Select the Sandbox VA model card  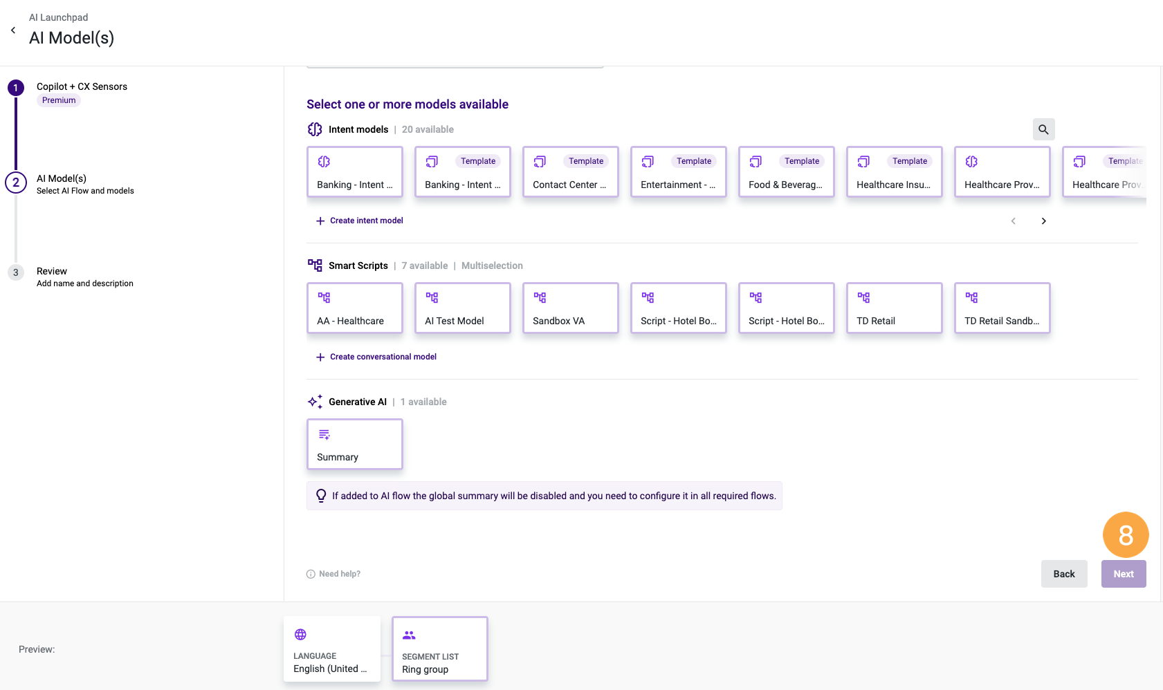[x=570, y=308]
